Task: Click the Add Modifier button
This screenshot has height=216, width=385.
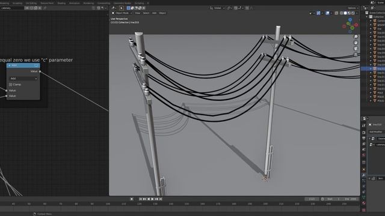Action: tap(376, 132)
